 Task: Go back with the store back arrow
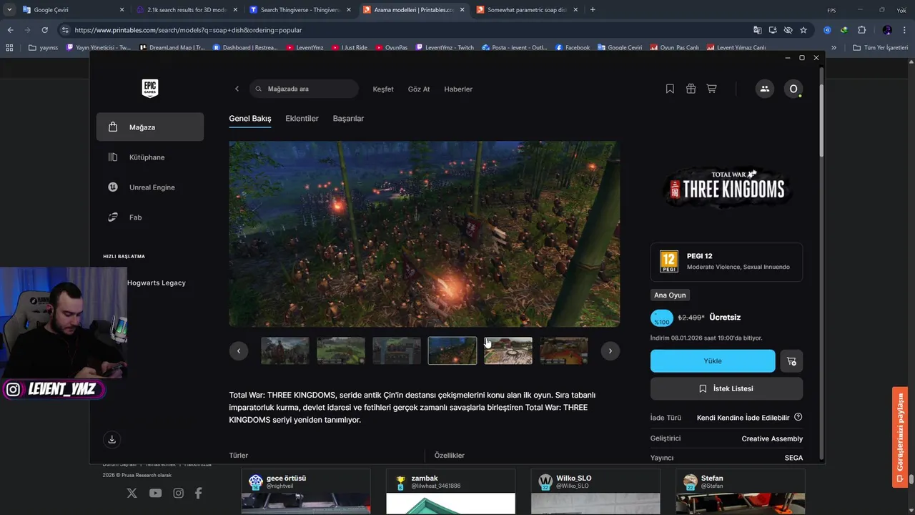(x=237, y=89)
